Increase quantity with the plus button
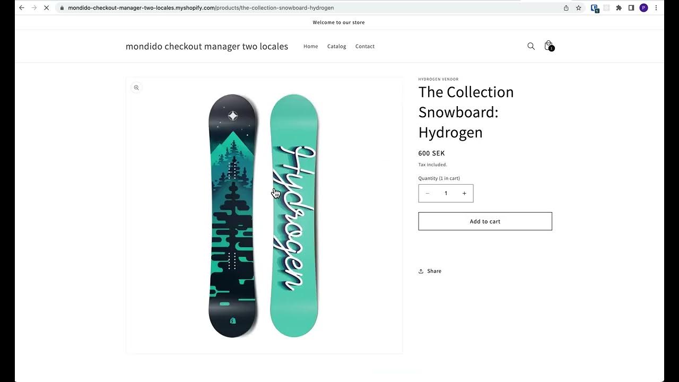 coord(464,194)
